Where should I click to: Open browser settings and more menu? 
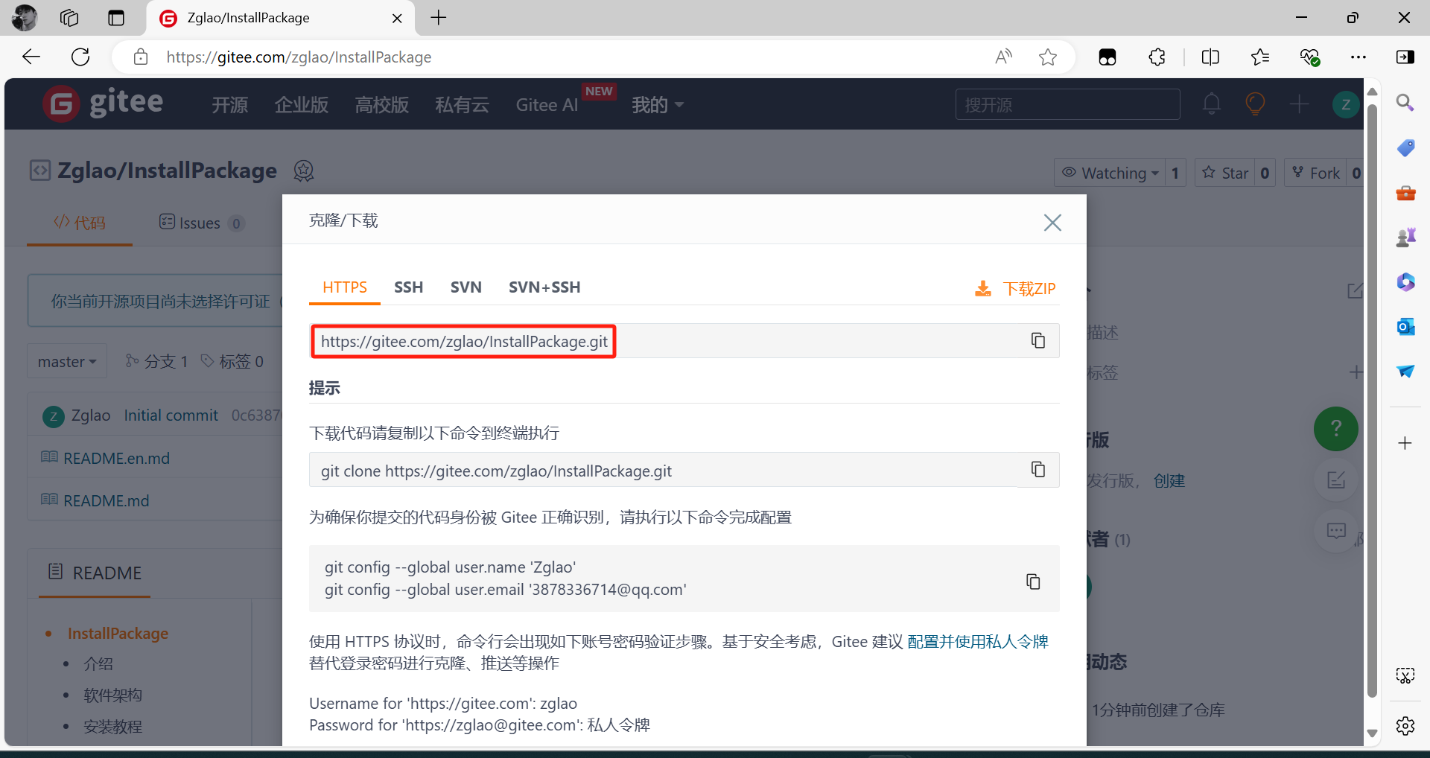click(1358, 57)
